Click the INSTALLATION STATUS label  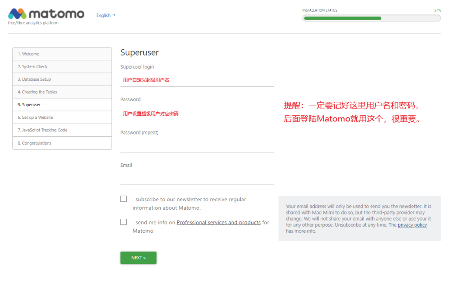[x=319, y=10]
